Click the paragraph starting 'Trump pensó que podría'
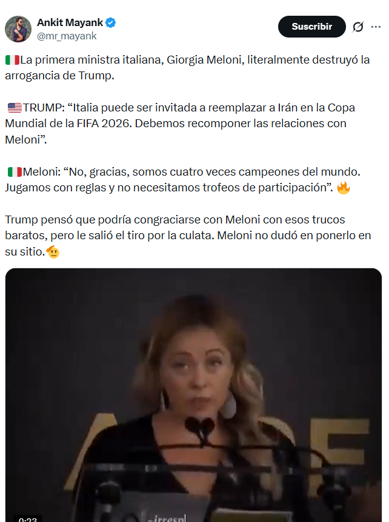The width and height of the screenshot is (389, 522). pos(188,236)
